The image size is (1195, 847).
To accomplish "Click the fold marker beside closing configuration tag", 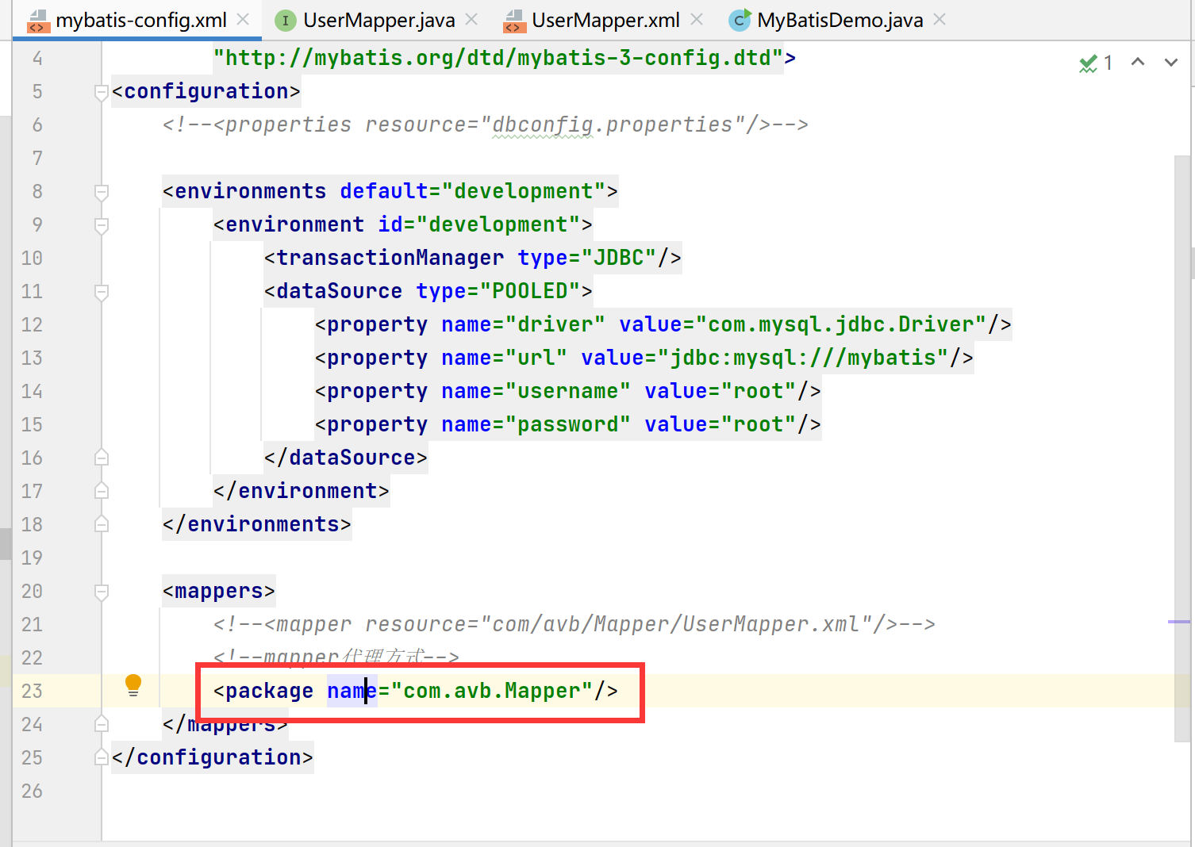I will coord(102,757).
